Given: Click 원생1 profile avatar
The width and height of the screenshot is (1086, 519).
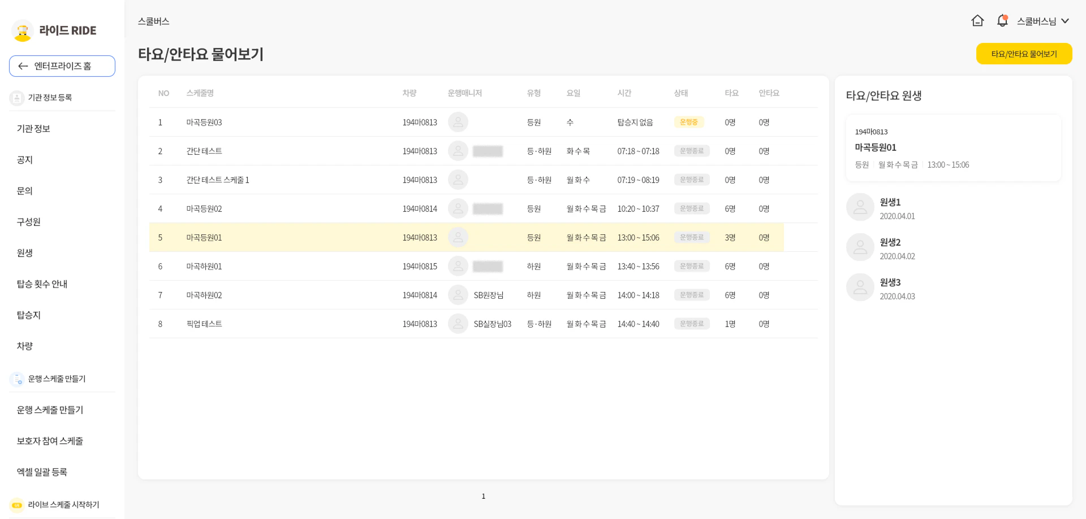Looking at the screenshot, I should [x=860, y=207].
